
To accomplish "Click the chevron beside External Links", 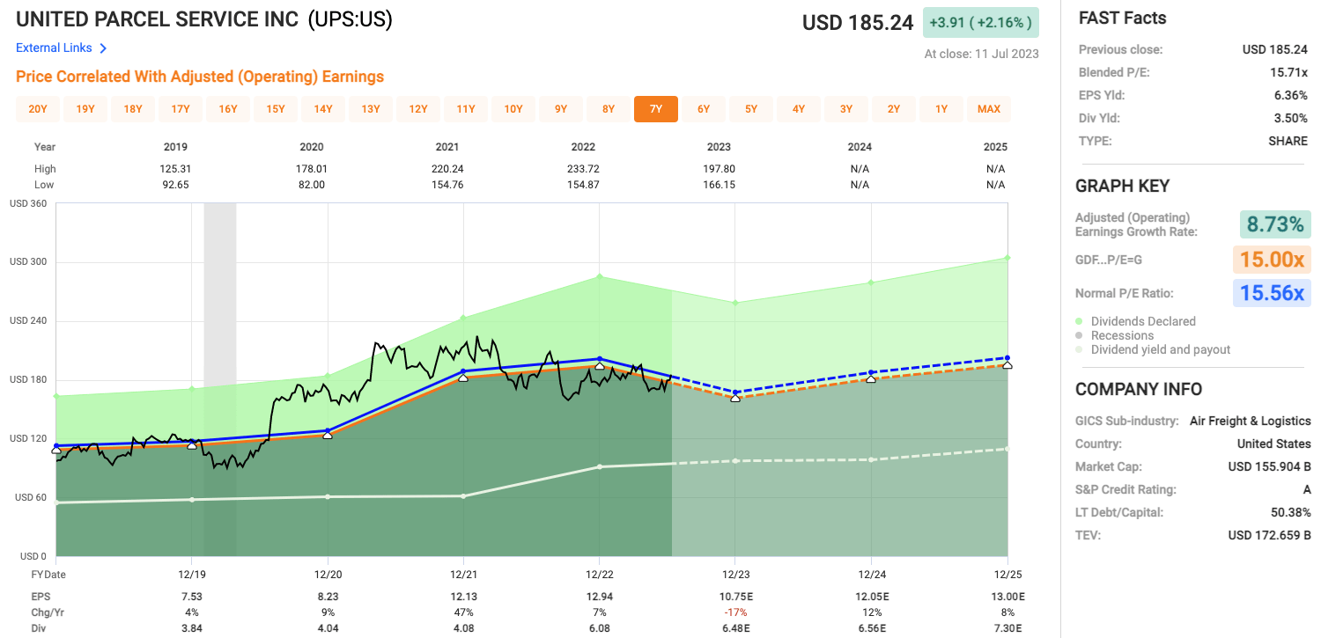I will (x=103, y=48).
